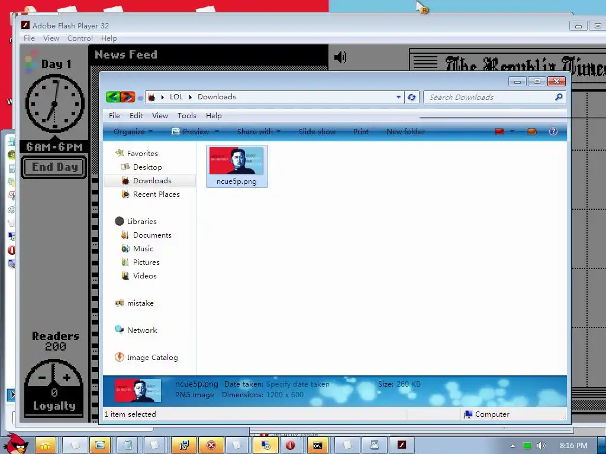Click the Specify date taken field

click(298, 384)
